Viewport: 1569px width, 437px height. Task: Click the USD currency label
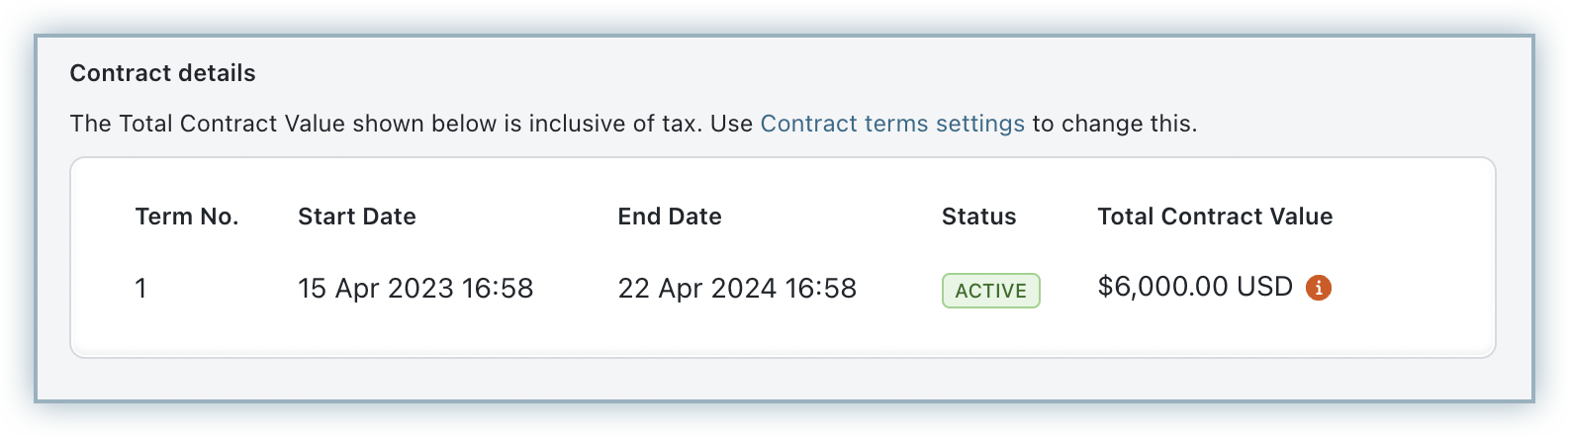(1264, 287)
